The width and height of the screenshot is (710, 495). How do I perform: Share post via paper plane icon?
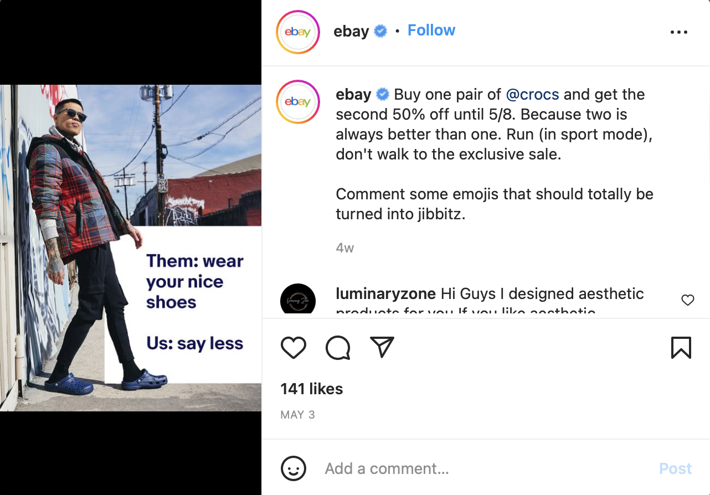click(382, 347)
